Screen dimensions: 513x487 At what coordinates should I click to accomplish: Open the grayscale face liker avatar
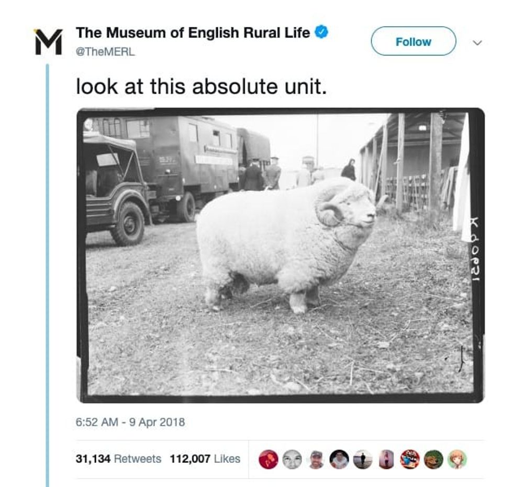click(x=292, y=459)
